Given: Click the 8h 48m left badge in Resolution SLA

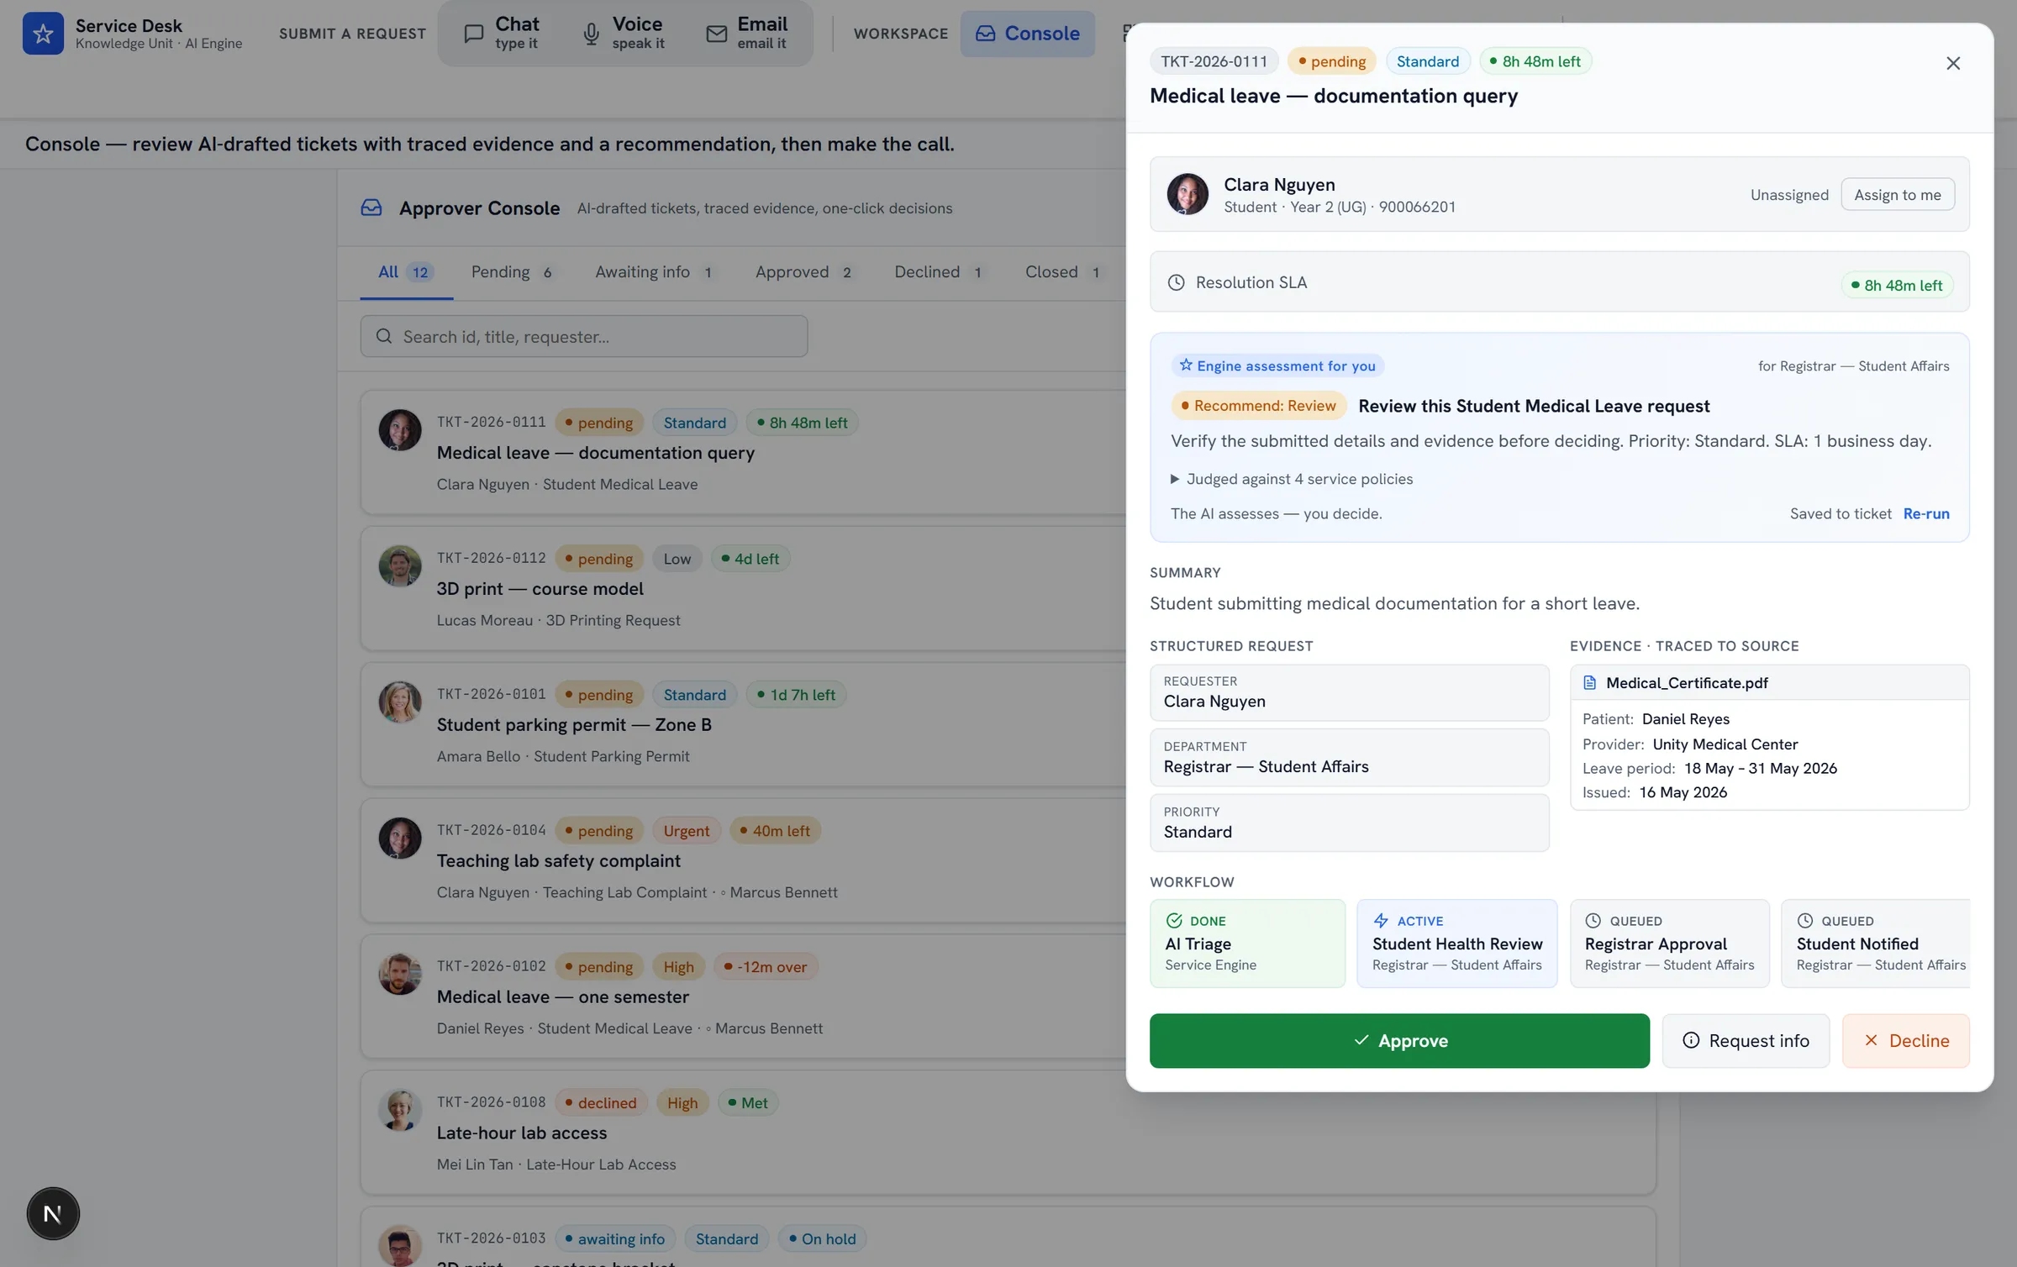Looking at the screenshot, I should pos(1897,285).
